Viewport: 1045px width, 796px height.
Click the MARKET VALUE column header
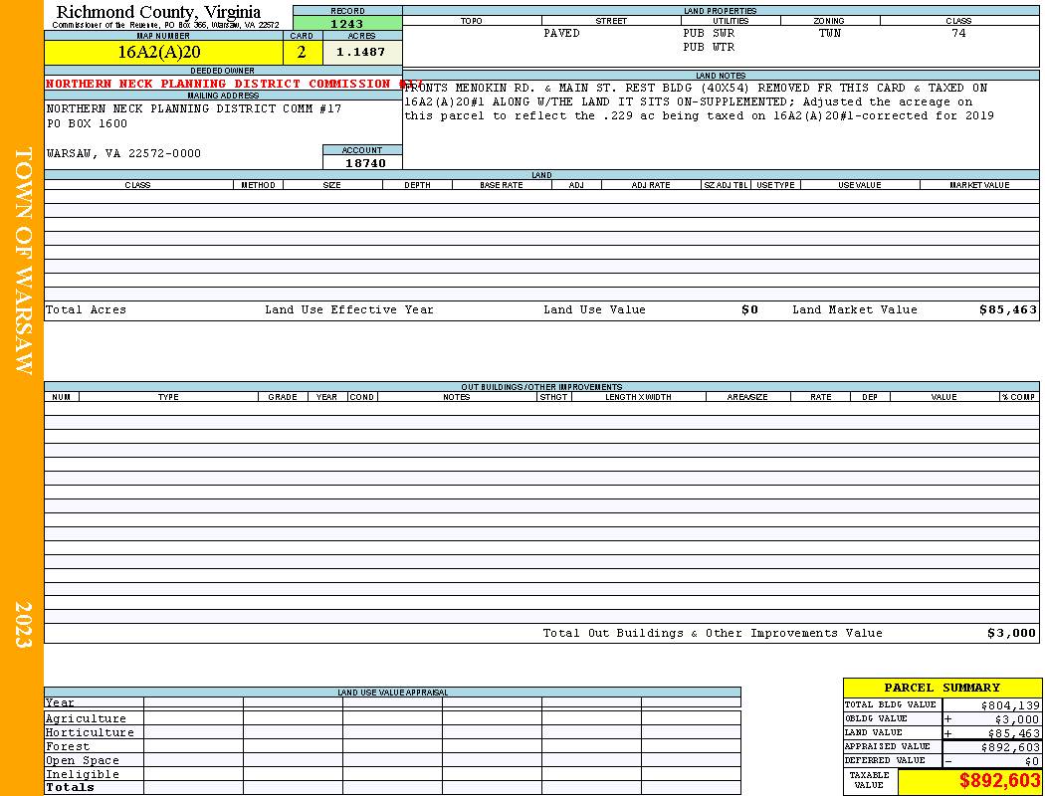979,185
